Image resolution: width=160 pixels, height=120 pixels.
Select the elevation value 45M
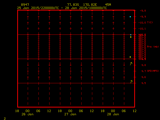coord(108,5)
